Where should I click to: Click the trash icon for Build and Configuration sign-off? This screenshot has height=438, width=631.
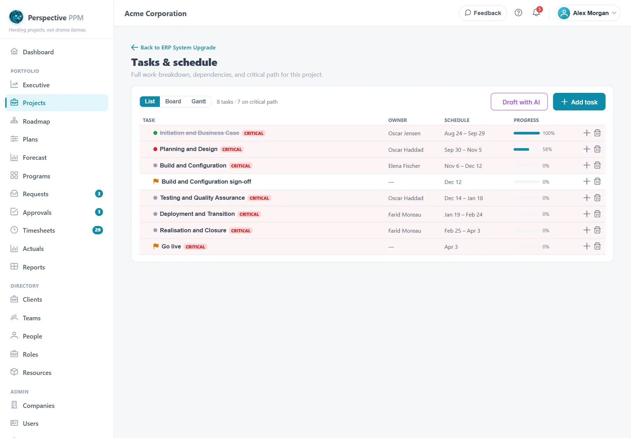[x=597, y=182]
